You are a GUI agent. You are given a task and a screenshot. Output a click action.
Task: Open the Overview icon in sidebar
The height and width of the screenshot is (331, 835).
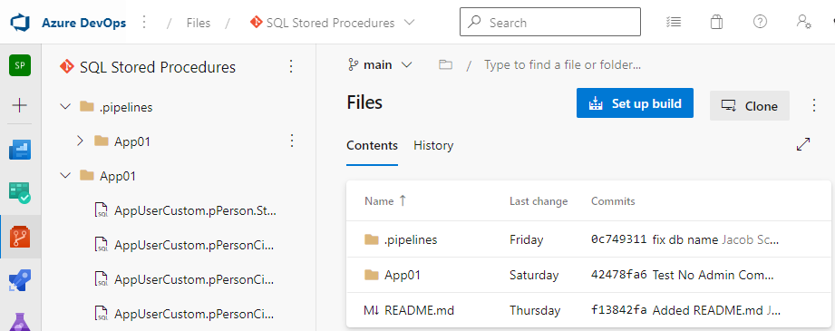(20, 150)
